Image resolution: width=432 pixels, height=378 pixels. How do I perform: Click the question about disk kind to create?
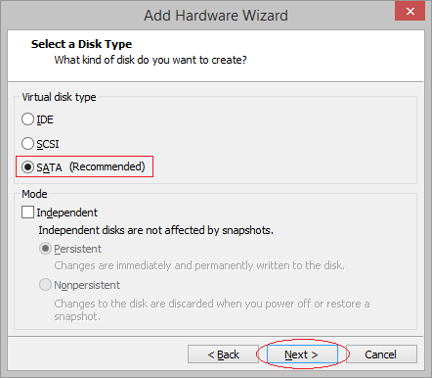[x=151, y=60]
